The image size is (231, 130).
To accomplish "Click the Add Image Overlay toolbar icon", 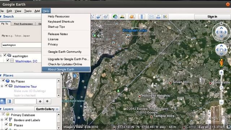I will pyautogui.click(x=99, y=17).
